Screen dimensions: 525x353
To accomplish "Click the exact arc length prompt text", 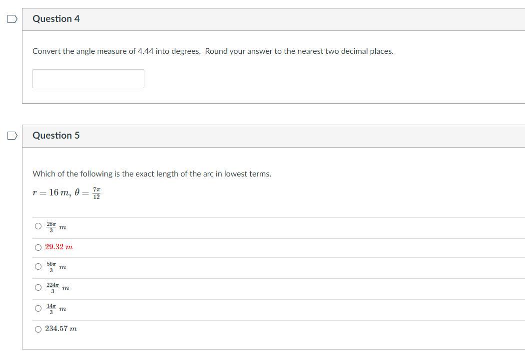I will (x=151, y=174).
